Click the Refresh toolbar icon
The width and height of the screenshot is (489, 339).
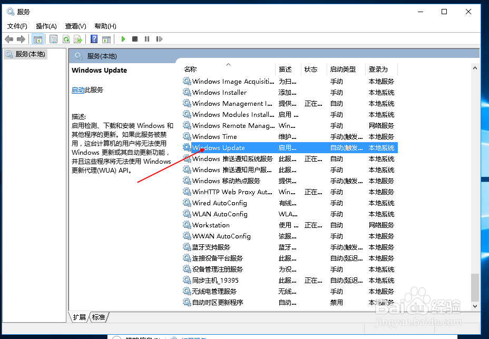pyautogui.click(x=66, y=39)
